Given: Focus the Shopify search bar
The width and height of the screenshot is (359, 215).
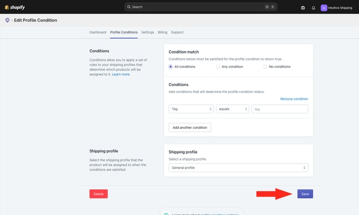Looking at the screenshot, I should point(201,7).
